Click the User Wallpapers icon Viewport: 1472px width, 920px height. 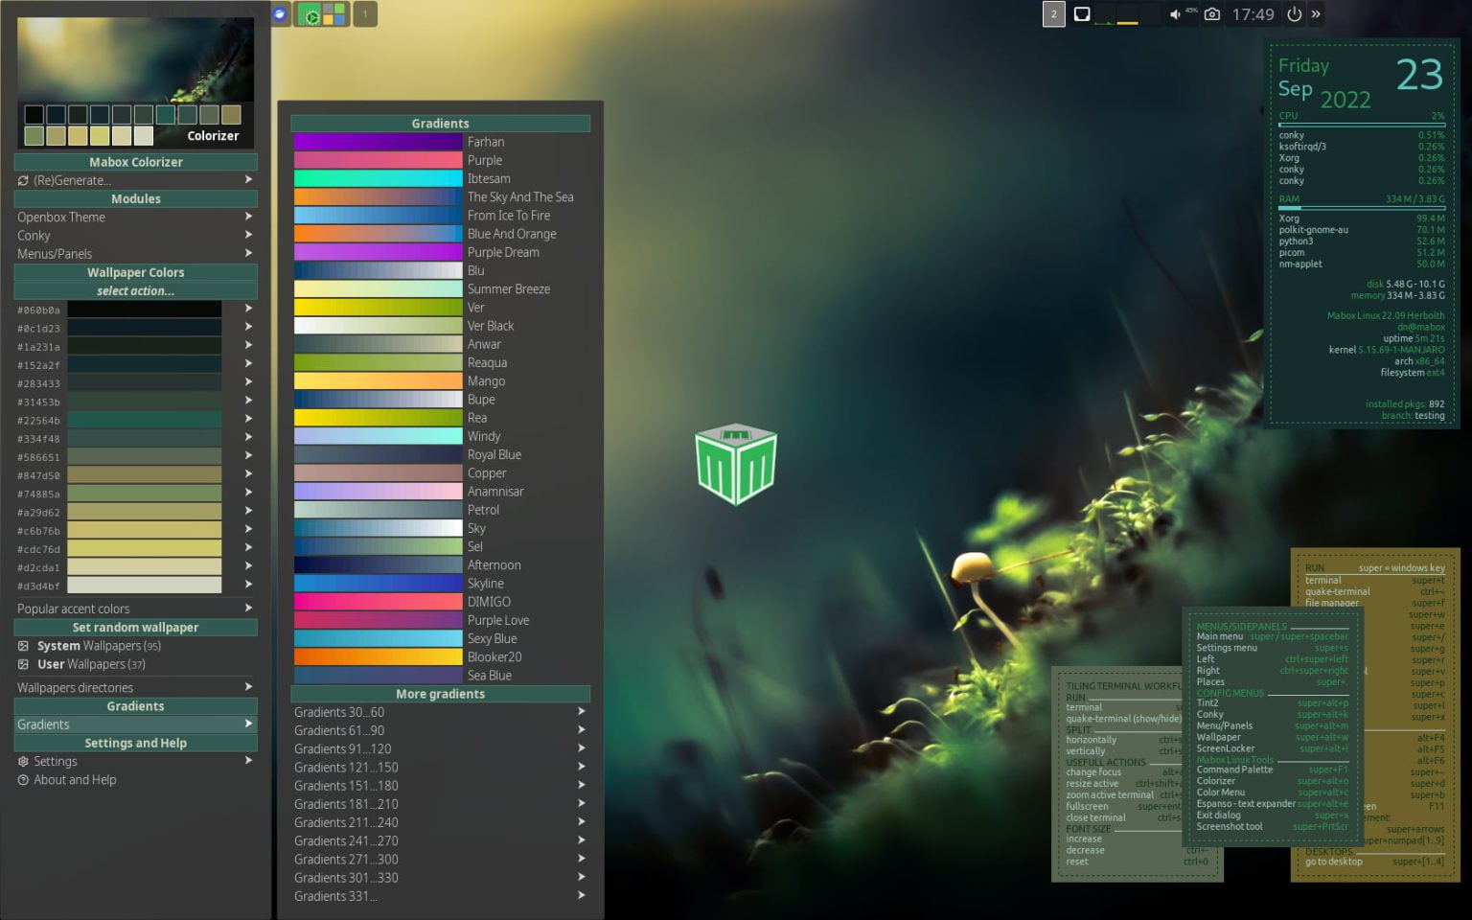pos(23,663)
